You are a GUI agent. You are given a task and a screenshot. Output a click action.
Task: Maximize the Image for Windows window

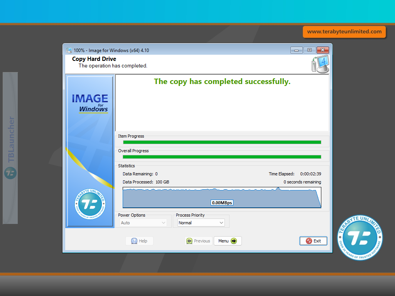[x=309, y=50]
